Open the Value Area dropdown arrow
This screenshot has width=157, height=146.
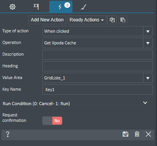tap(148, 78)
